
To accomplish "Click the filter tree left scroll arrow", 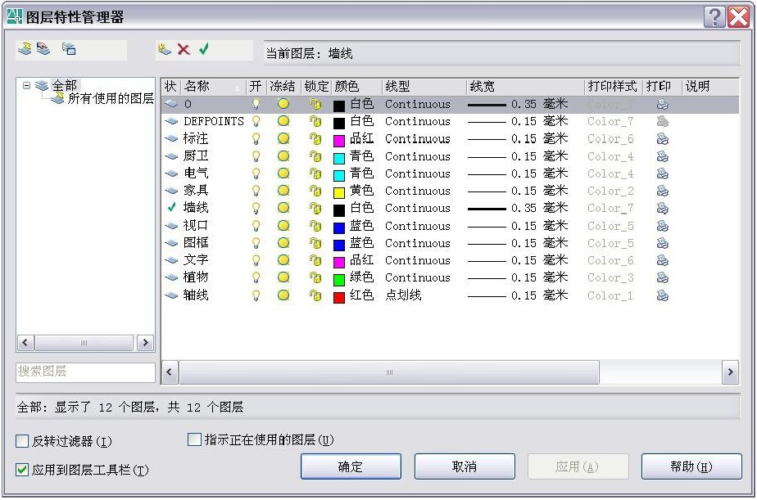I will tap(25, 343).
